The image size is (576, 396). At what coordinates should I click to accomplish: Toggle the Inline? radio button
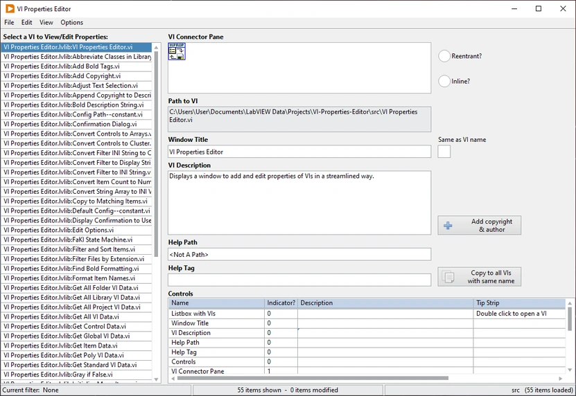coord(444,81)
